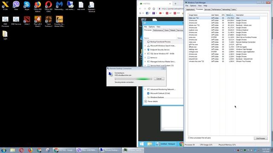The height and width of the screenshot is (153, 273).
Task: Cancel the Remote Desktop connection
Action: (x=159, y=79)
